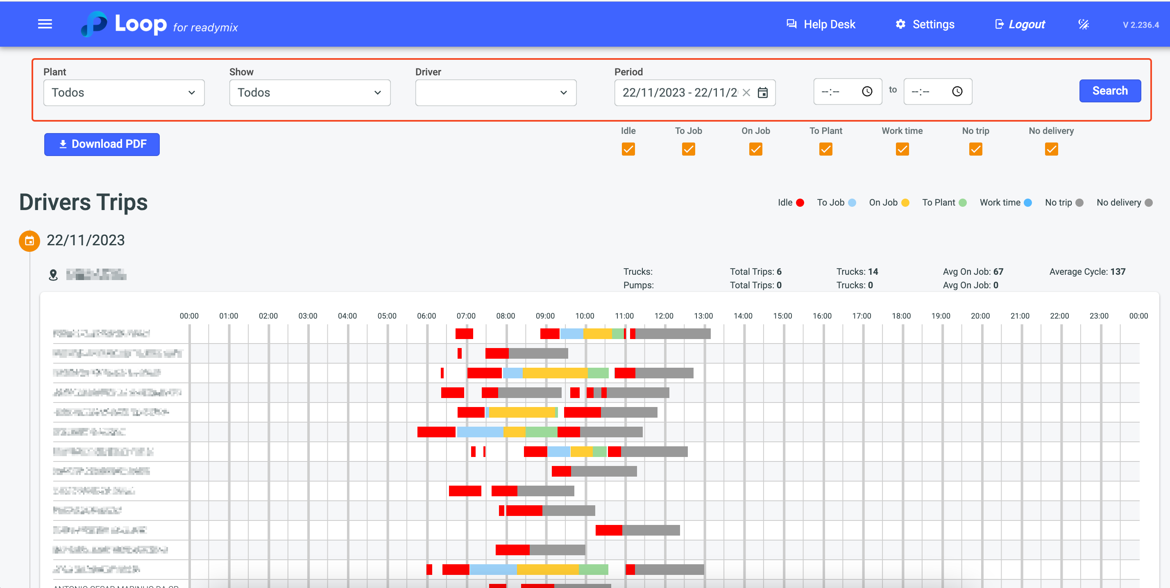Toggle the On Job checkbox
Screen dimensions: 1170x588
click(755, 149)
